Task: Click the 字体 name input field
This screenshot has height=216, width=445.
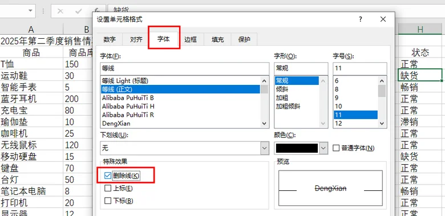Action: pyautogui.click(x=184, y=68)
